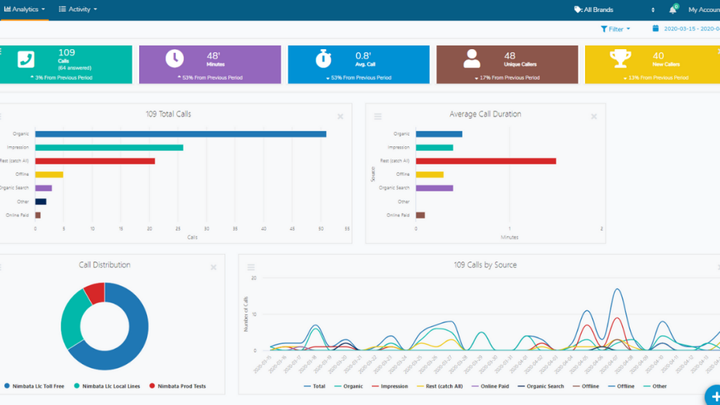Click "13% From Previous Period" on New Callers card
This screenshot has height=405, width=720.
pos(658,77)
